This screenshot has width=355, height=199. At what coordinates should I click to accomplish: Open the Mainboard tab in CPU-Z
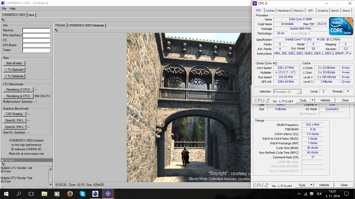284,11
